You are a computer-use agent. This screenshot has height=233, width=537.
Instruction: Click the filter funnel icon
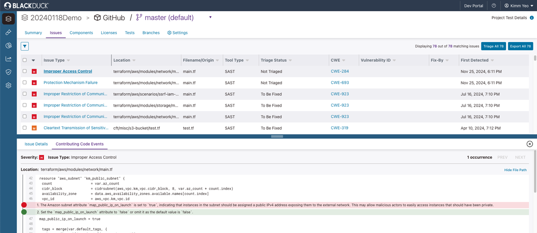click(25, 46)
